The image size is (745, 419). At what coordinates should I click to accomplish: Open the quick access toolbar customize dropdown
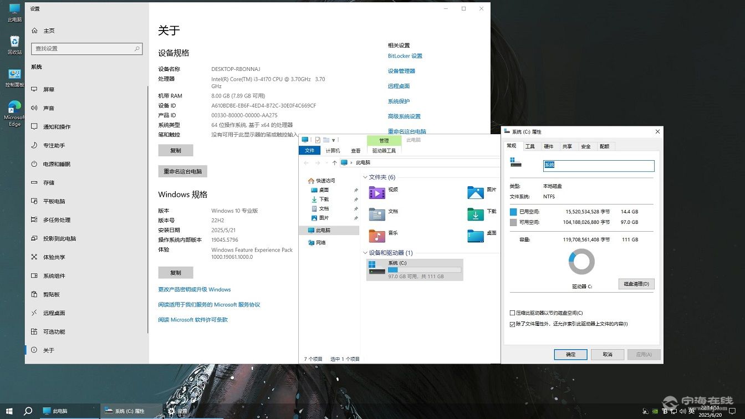coord(333,140)
